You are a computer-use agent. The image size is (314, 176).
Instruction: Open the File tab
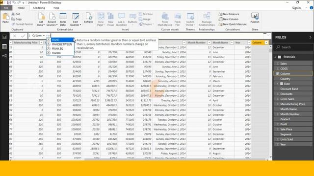[x=6, y=8]
